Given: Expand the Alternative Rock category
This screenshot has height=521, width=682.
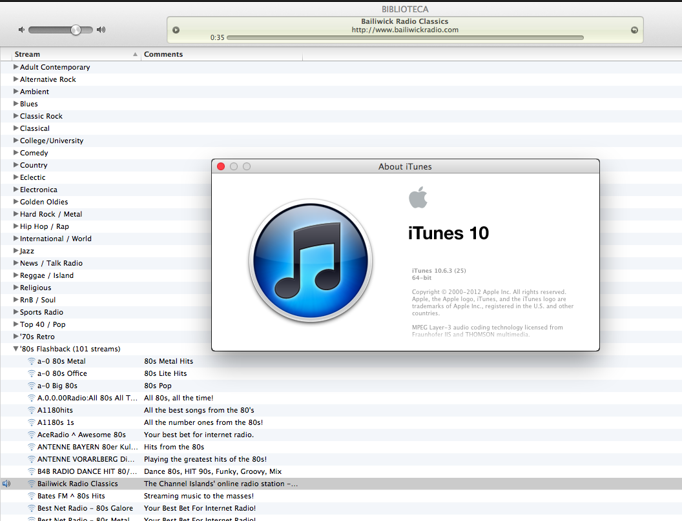Looking at the screenshot, I should tap(15, 79).
